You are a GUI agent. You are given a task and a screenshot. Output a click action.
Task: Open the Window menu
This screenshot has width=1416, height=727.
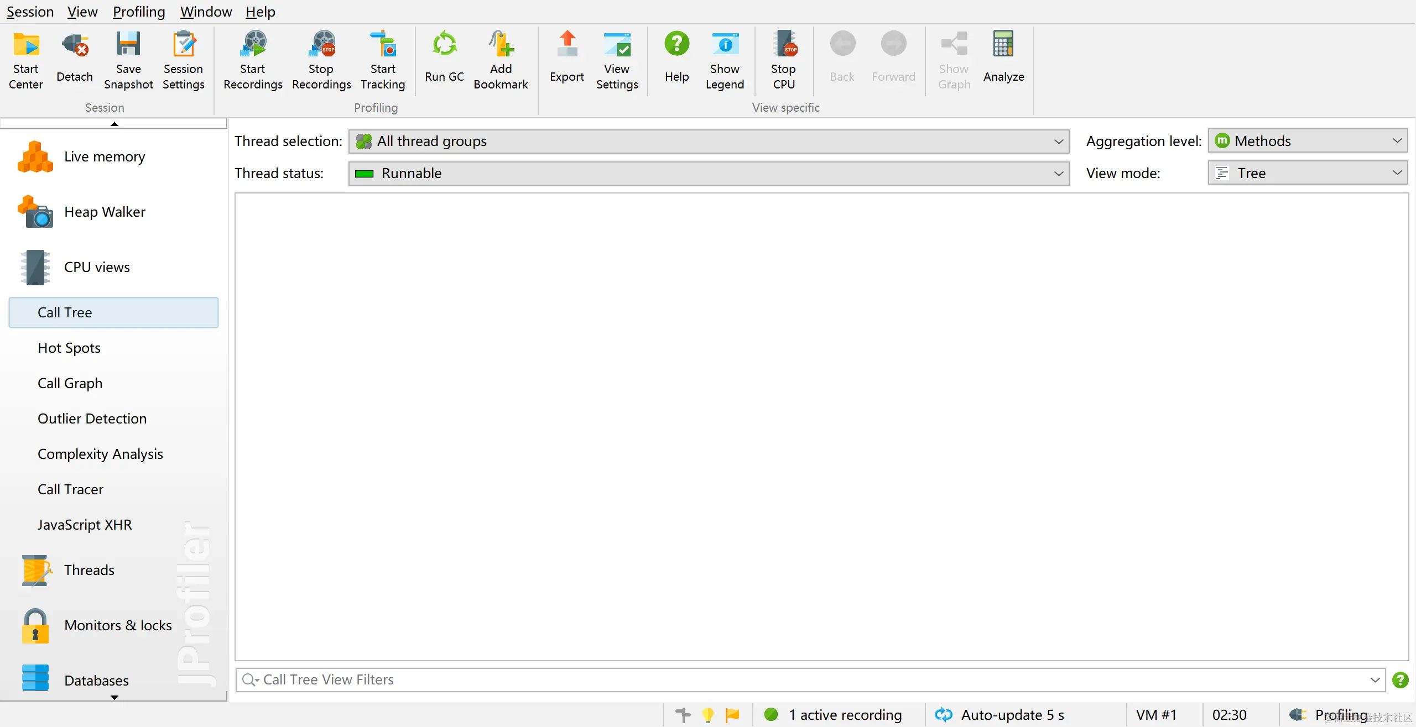(x=206, y=12)
